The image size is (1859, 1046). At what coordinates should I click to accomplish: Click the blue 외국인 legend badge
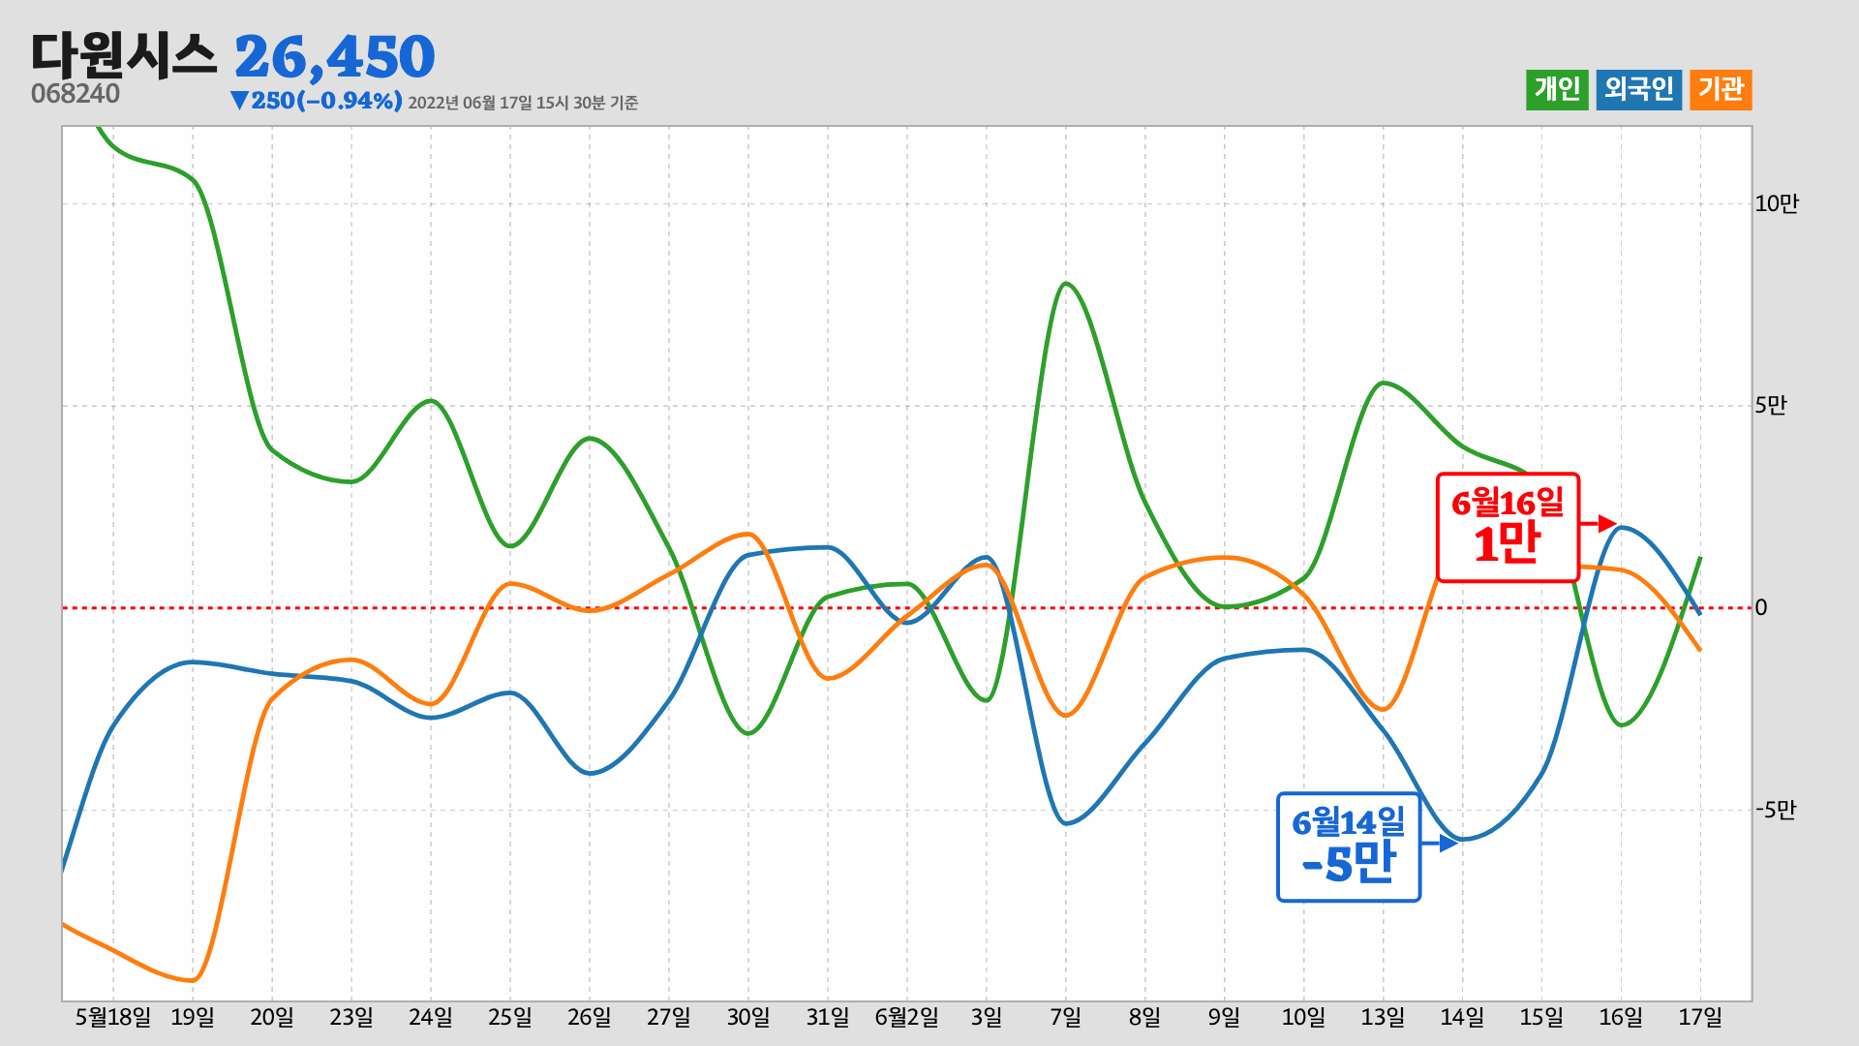[x=1638, y=90]
